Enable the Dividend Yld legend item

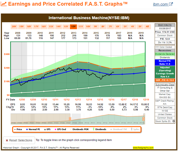click(x=118, y=129)
